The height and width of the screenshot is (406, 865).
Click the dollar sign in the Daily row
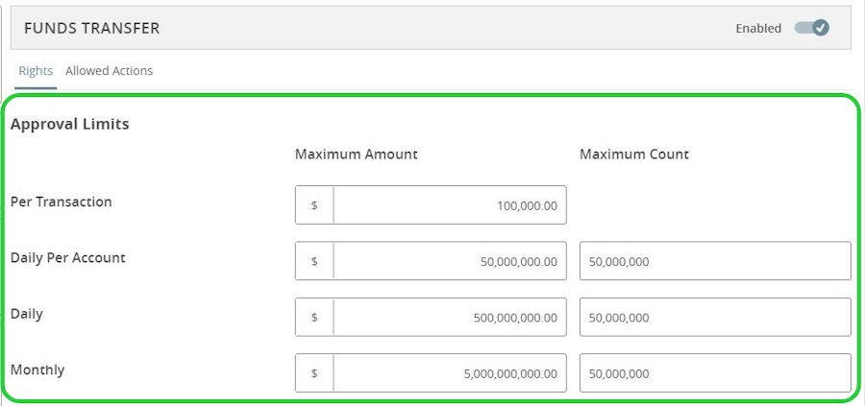coord(314,318)
